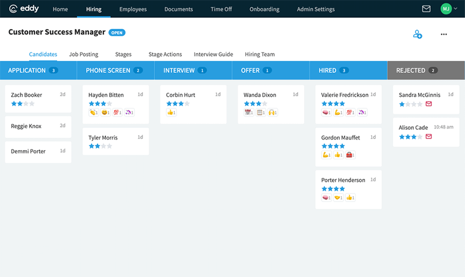The width and height of the screenshot is (465, 277).
Task: Open Porter Henderson candidate card
Action: (x=348, y=189)
